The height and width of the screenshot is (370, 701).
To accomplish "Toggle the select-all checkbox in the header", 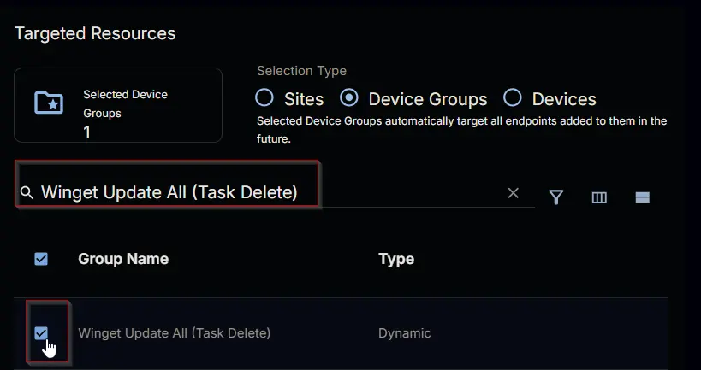I will (x=41, y=259).
